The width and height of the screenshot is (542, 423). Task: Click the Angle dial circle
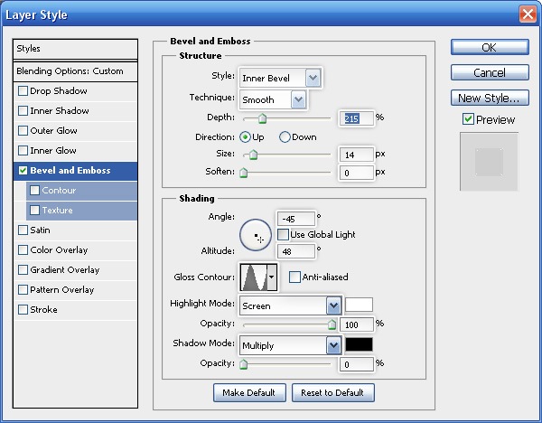point(256,235)
